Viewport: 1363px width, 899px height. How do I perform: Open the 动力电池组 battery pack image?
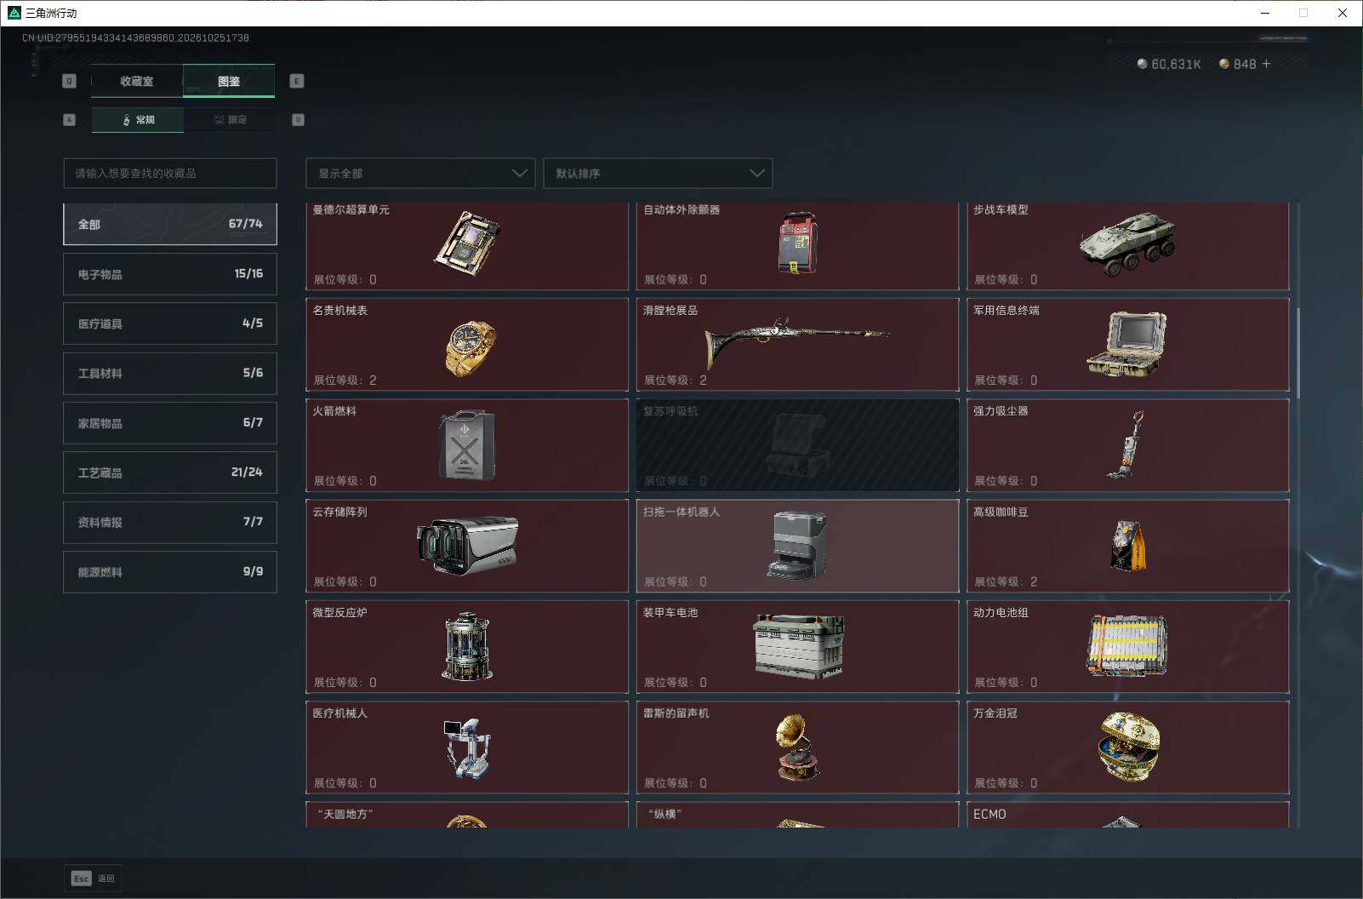tap(1127, 645)
